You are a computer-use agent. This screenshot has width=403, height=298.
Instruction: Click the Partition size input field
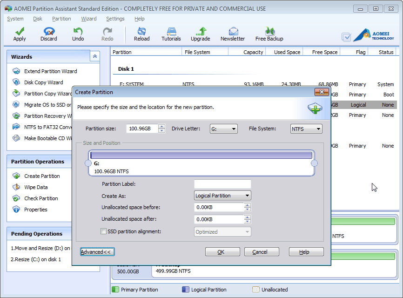[142, 129]
